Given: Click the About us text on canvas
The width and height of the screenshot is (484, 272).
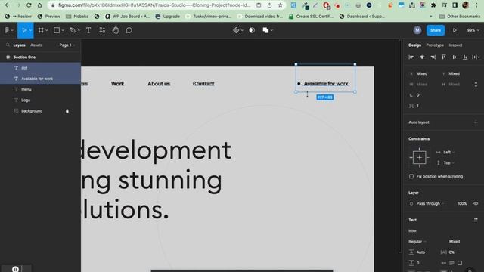Looking at the screenshot, I should pos(159,84).
